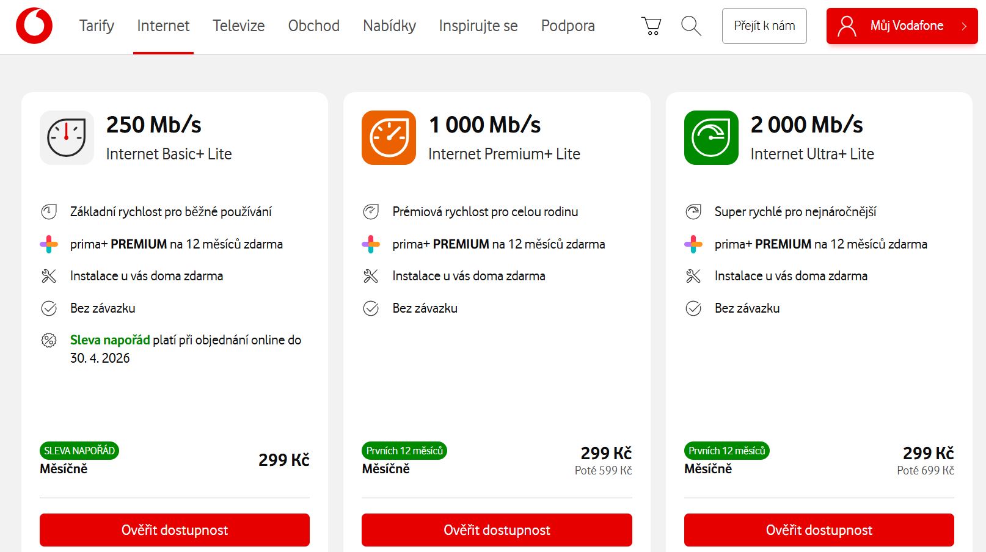Check availability for Internet Ultra+ Lite
This screenshot has height=552, width=986.
pyautogui.click(x=819, y=530)
